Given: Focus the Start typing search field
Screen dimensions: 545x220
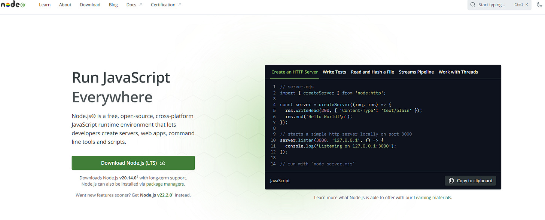Looking at the screenshot, I should coord(499,5).
